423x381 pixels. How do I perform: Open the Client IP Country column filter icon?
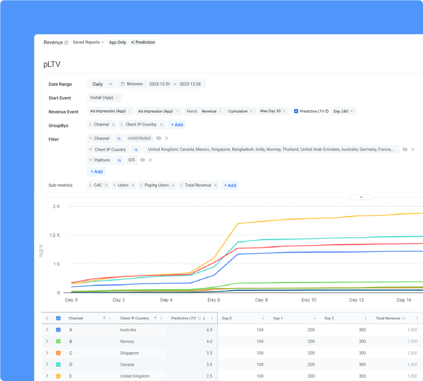click(155, 318)
